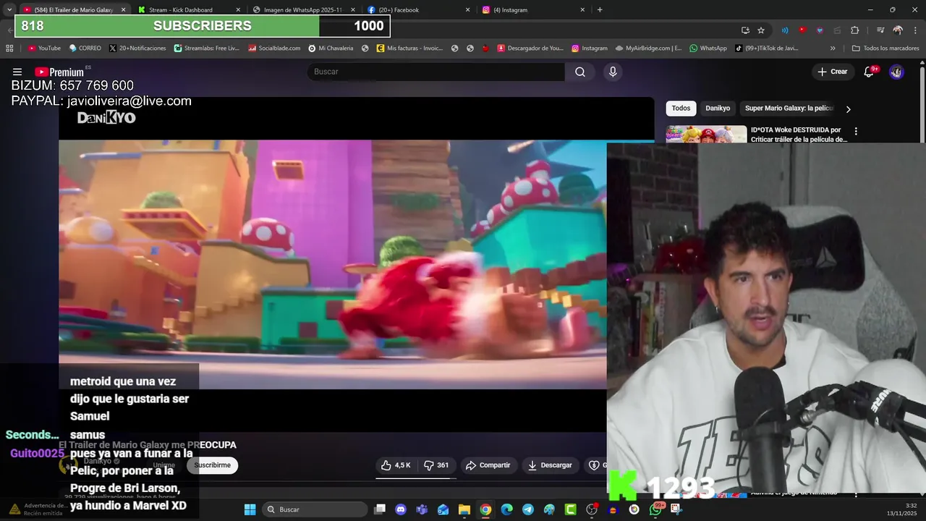Activate voice search microphone icon
The height and width of the screenshot is (521, 926).
click(613, 72)
